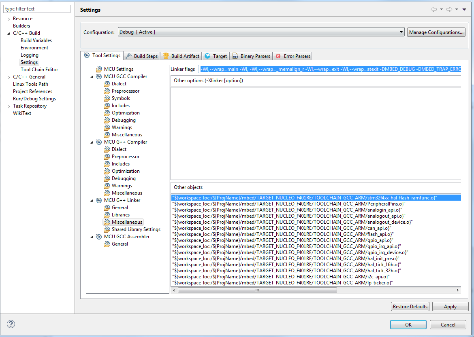Image resolution: width=474 pixels, height=337 pixels.
Task: Switch to the Build Steps tab
Action: tap(141, 56)
